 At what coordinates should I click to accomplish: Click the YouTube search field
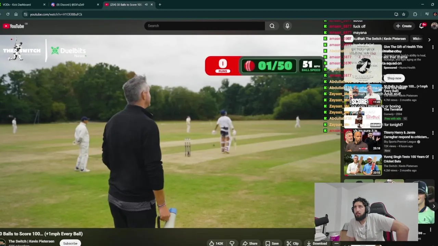click(x=205, y=26)
